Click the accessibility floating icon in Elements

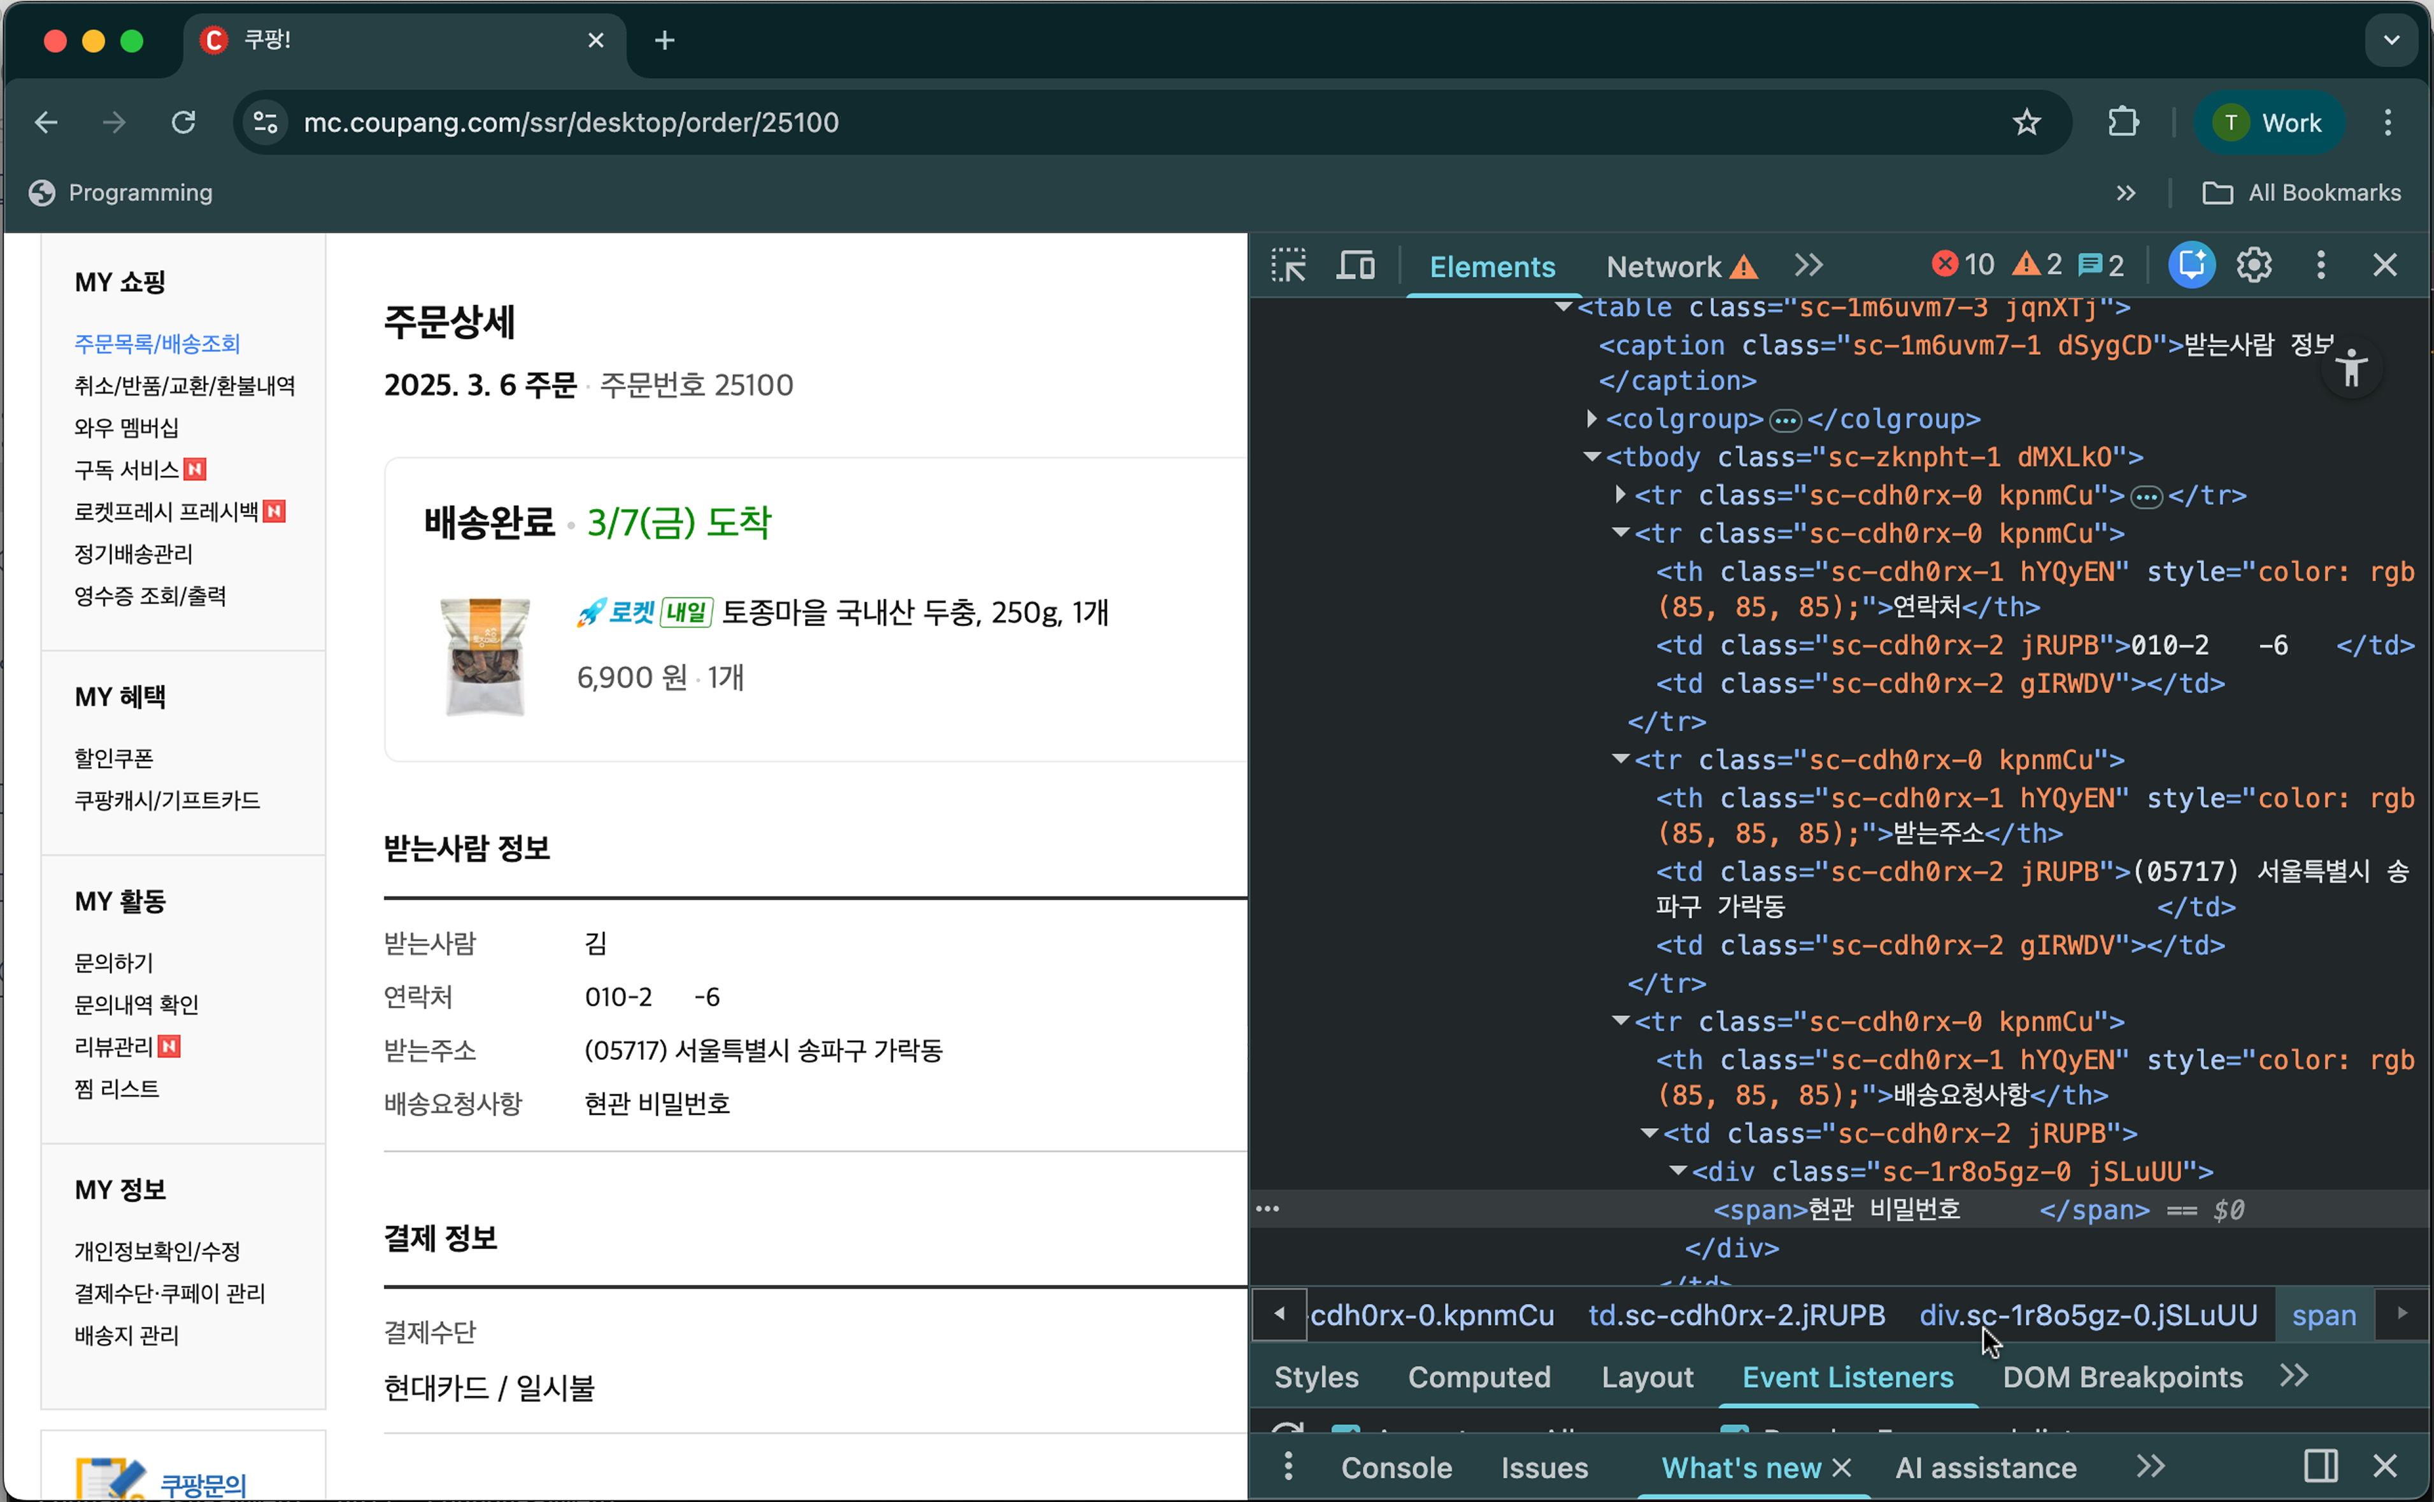(2351, 369)
